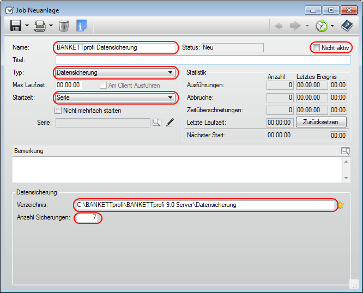Open the print icon dropdown arrow

pyautogui.click(x=51, y=26)
